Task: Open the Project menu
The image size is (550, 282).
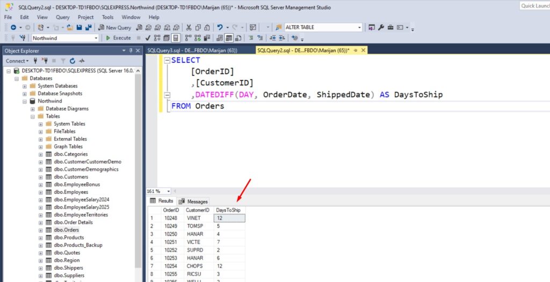Action: [x=85, y=17]
